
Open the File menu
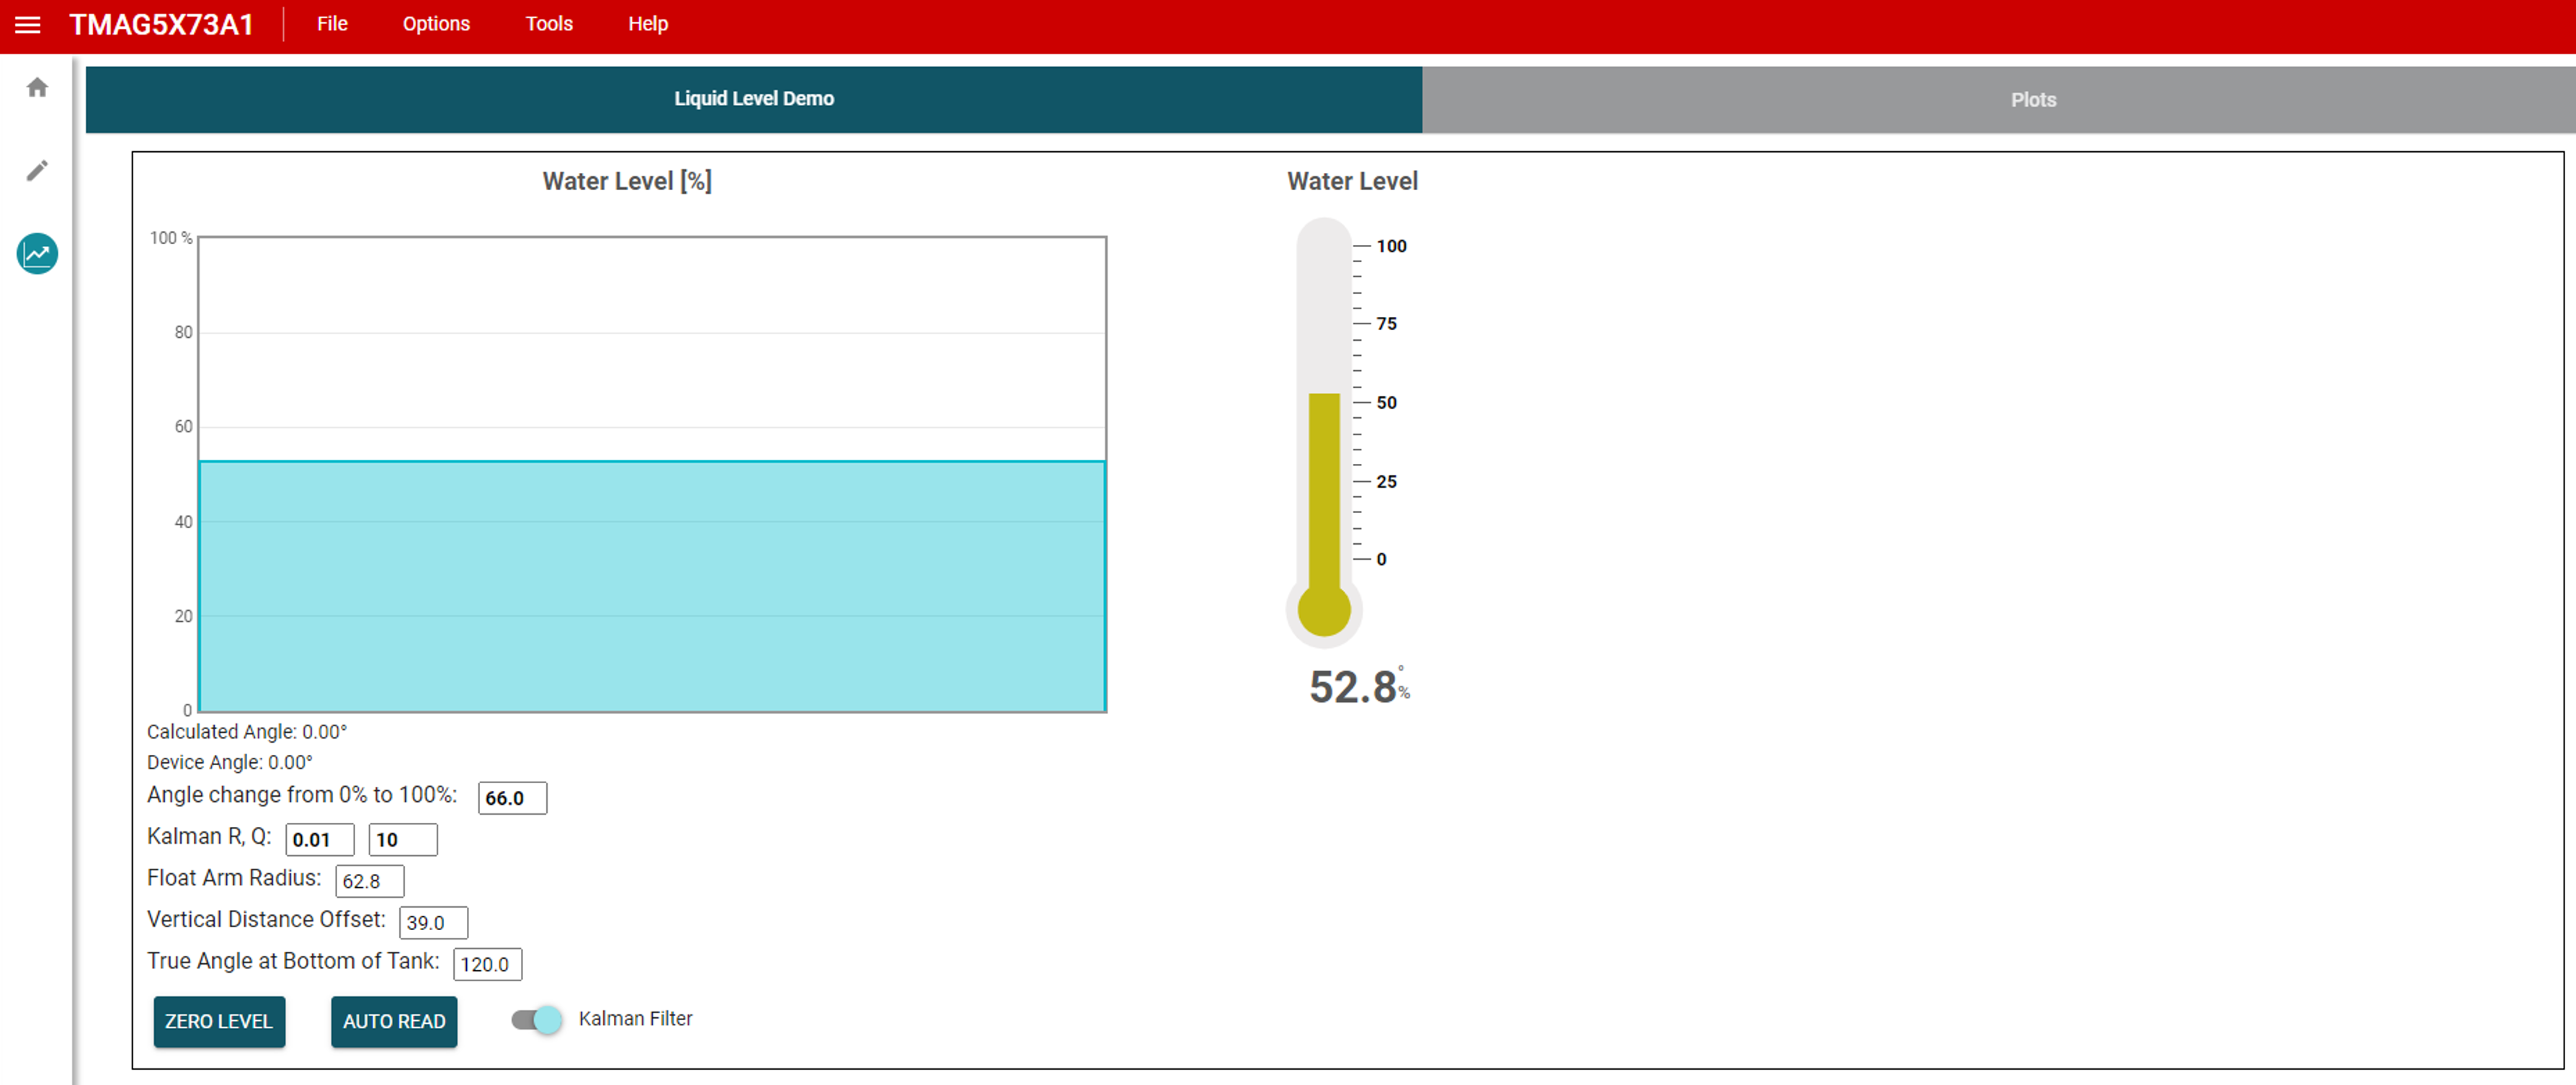[332, 24]
